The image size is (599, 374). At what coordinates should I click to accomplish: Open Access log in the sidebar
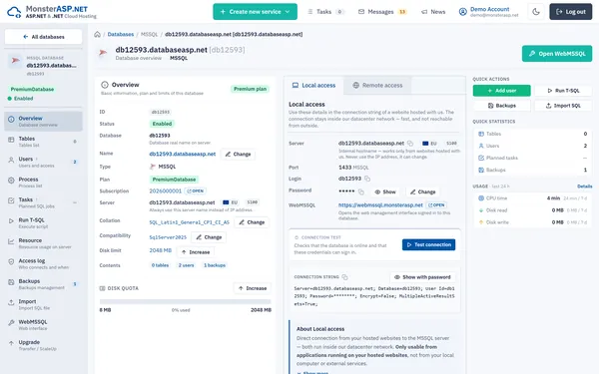(x=43, y=263)
